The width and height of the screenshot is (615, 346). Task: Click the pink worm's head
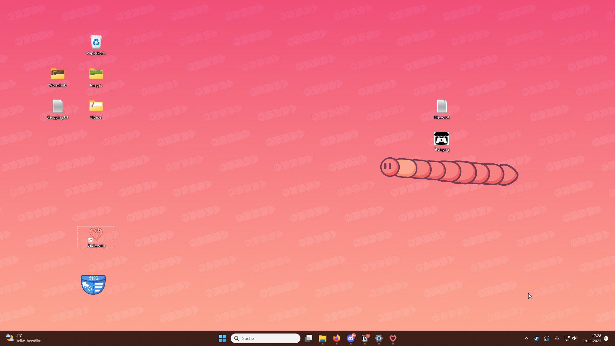pyautogui.click(x=389, y=167)
